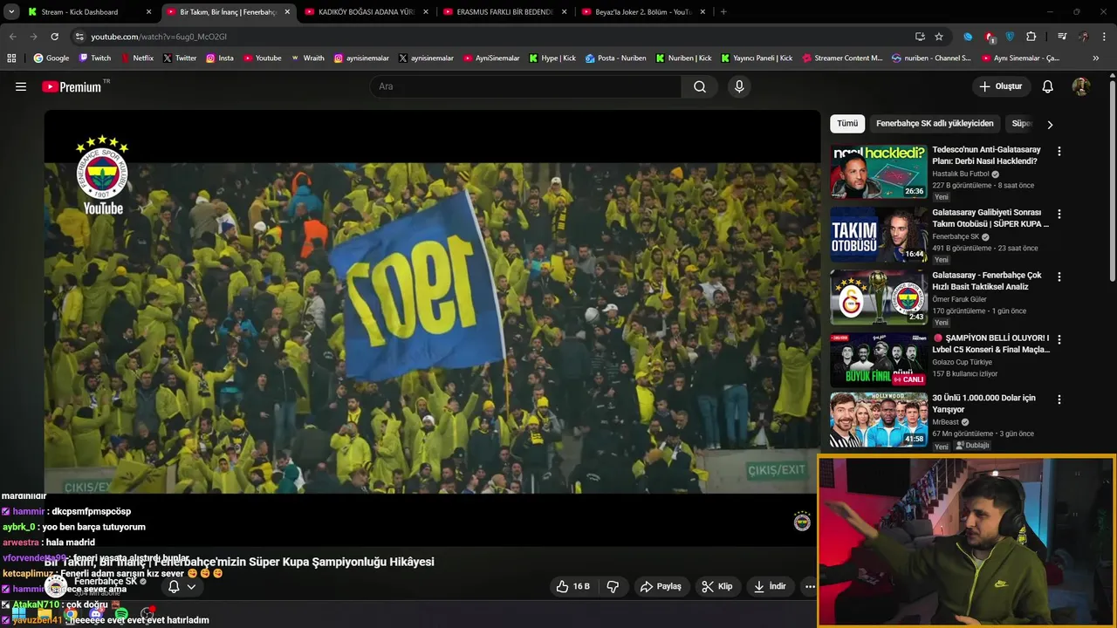This screenshot has height=628, width=1117.
Task: Click the page vertical scrollbar
Action: (1112, 180)
